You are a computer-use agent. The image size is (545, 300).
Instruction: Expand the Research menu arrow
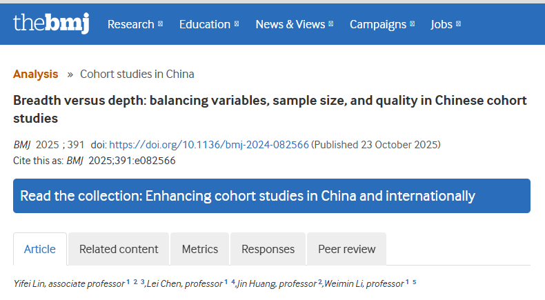(161, 24)
